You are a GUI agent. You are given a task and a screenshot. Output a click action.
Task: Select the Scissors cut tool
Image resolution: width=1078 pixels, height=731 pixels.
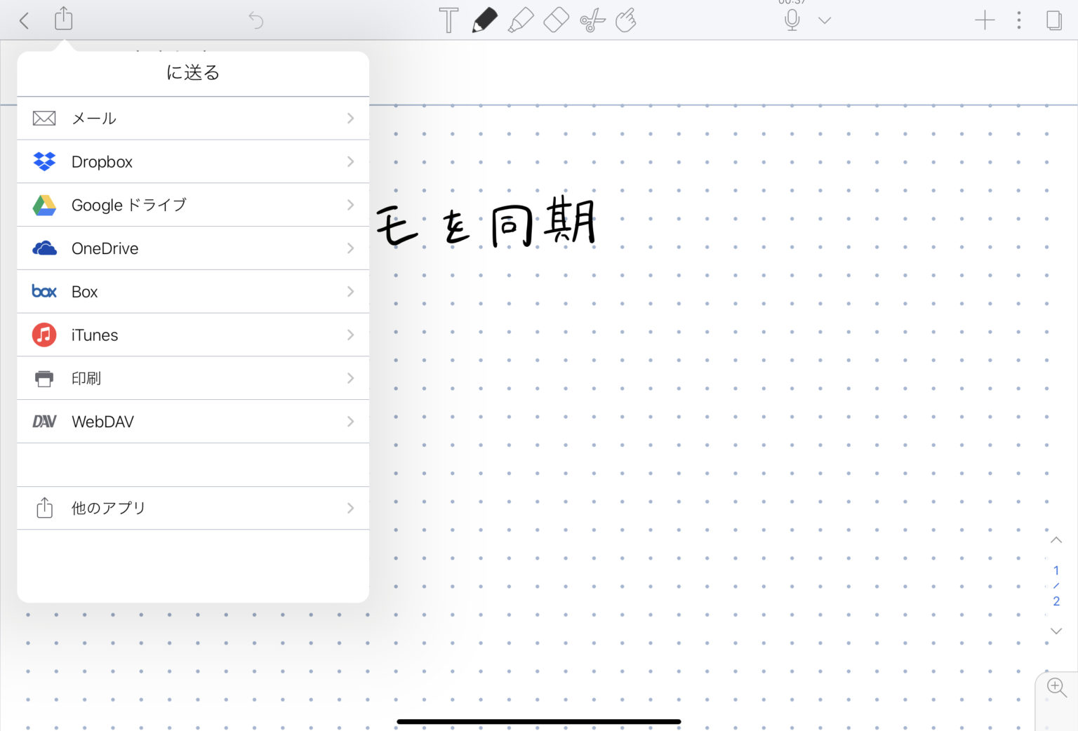pos(592,20)
